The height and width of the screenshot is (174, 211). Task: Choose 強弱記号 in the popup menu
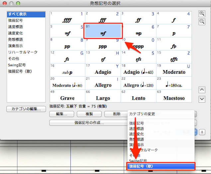(161, 123)
